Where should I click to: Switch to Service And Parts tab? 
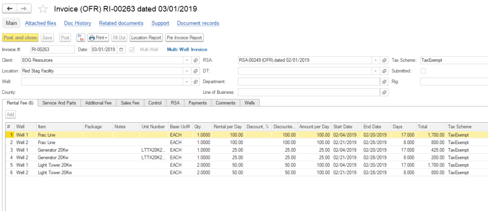59,103
